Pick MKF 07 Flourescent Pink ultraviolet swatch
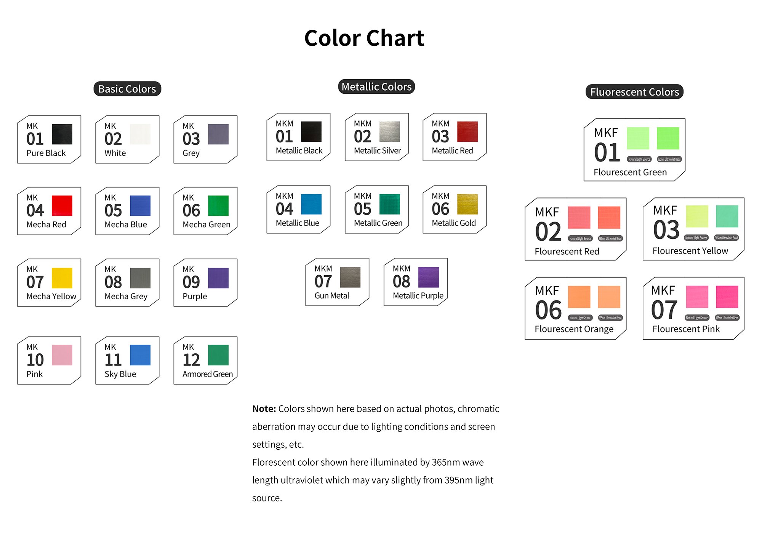The width and height of the screenshot is (762, 546). (x=727, y=297)
